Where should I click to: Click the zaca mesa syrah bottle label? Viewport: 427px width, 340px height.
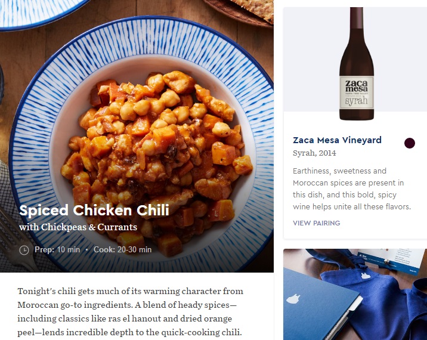(x=357, y=93)
